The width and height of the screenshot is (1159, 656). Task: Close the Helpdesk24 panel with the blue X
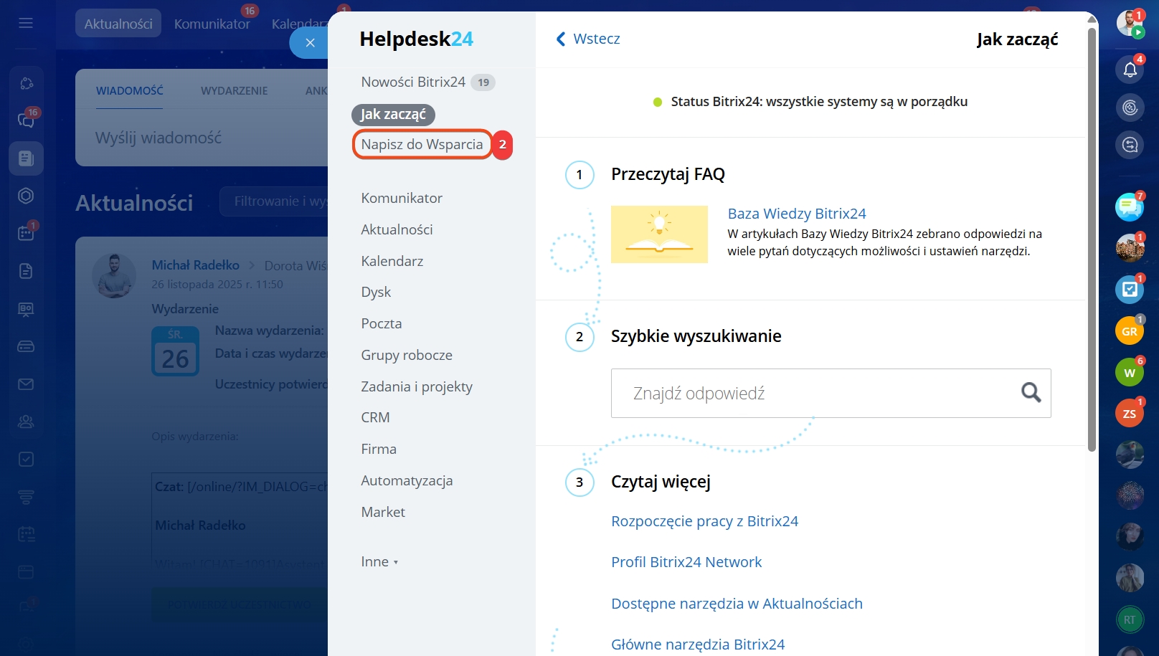(x=310, y=43)
